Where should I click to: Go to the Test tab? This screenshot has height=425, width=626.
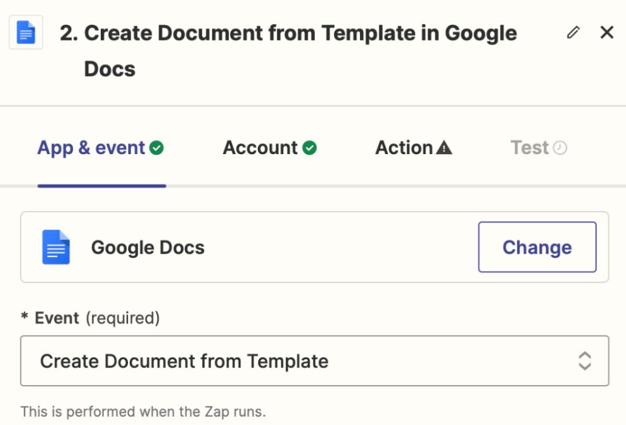click(x=539, y=148)
